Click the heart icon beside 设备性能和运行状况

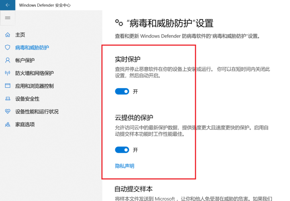tap(8, 111)
